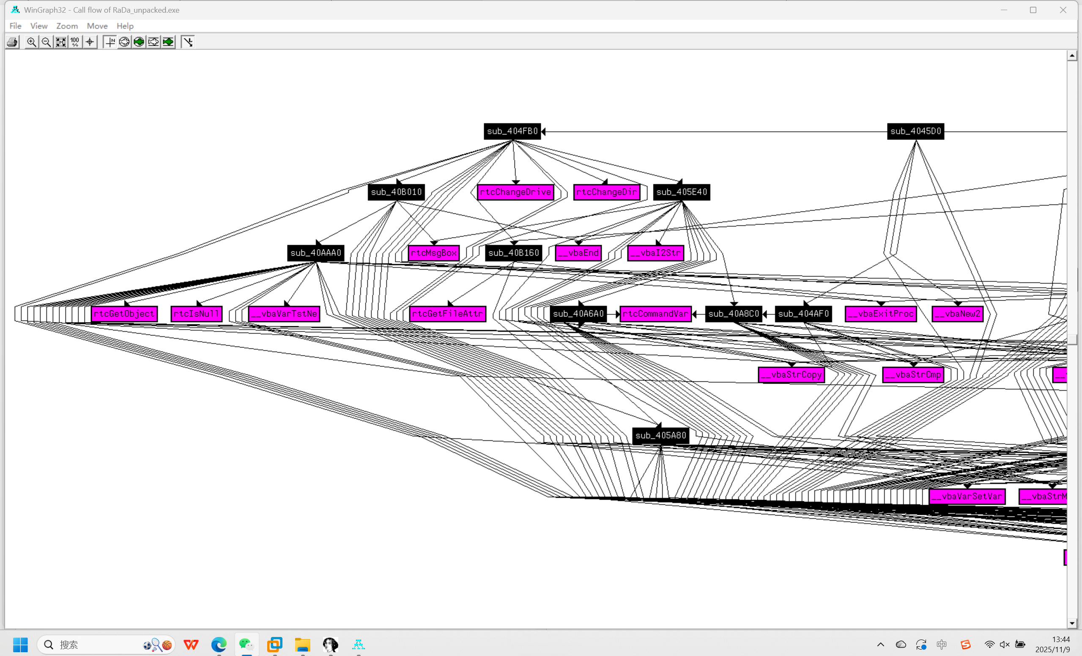1082x656 pixels.
Task: Click the arrow edge-labels toolbar icon
Action: pos(188,42)
